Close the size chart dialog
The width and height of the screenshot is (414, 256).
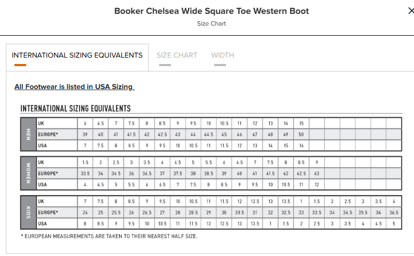(411, 11)
